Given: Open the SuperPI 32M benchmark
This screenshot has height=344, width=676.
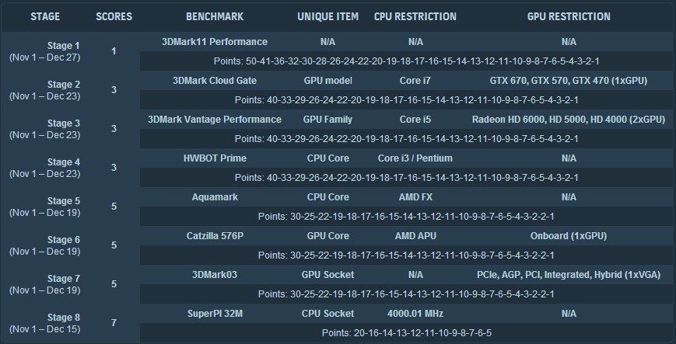Looking at the screenshot, I should pyautogui.click(x=214, y=314).
